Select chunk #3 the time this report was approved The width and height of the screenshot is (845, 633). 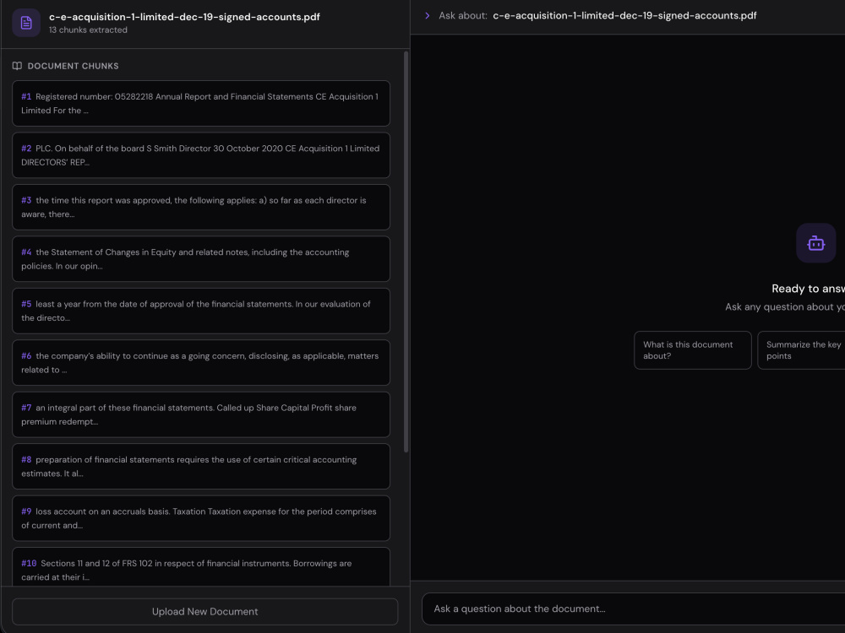pos(201,208)
